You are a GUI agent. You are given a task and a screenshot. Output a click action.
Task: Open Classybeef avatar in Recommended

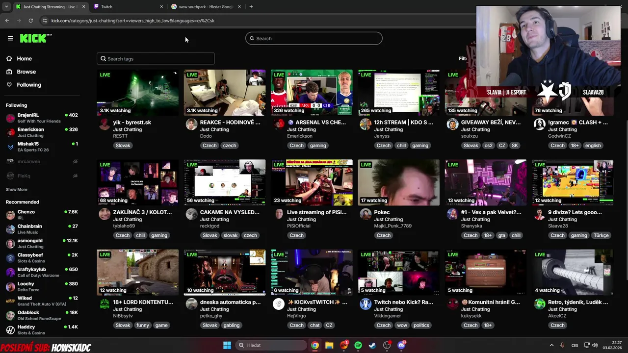pyautogui.click(x=10, y=258)
